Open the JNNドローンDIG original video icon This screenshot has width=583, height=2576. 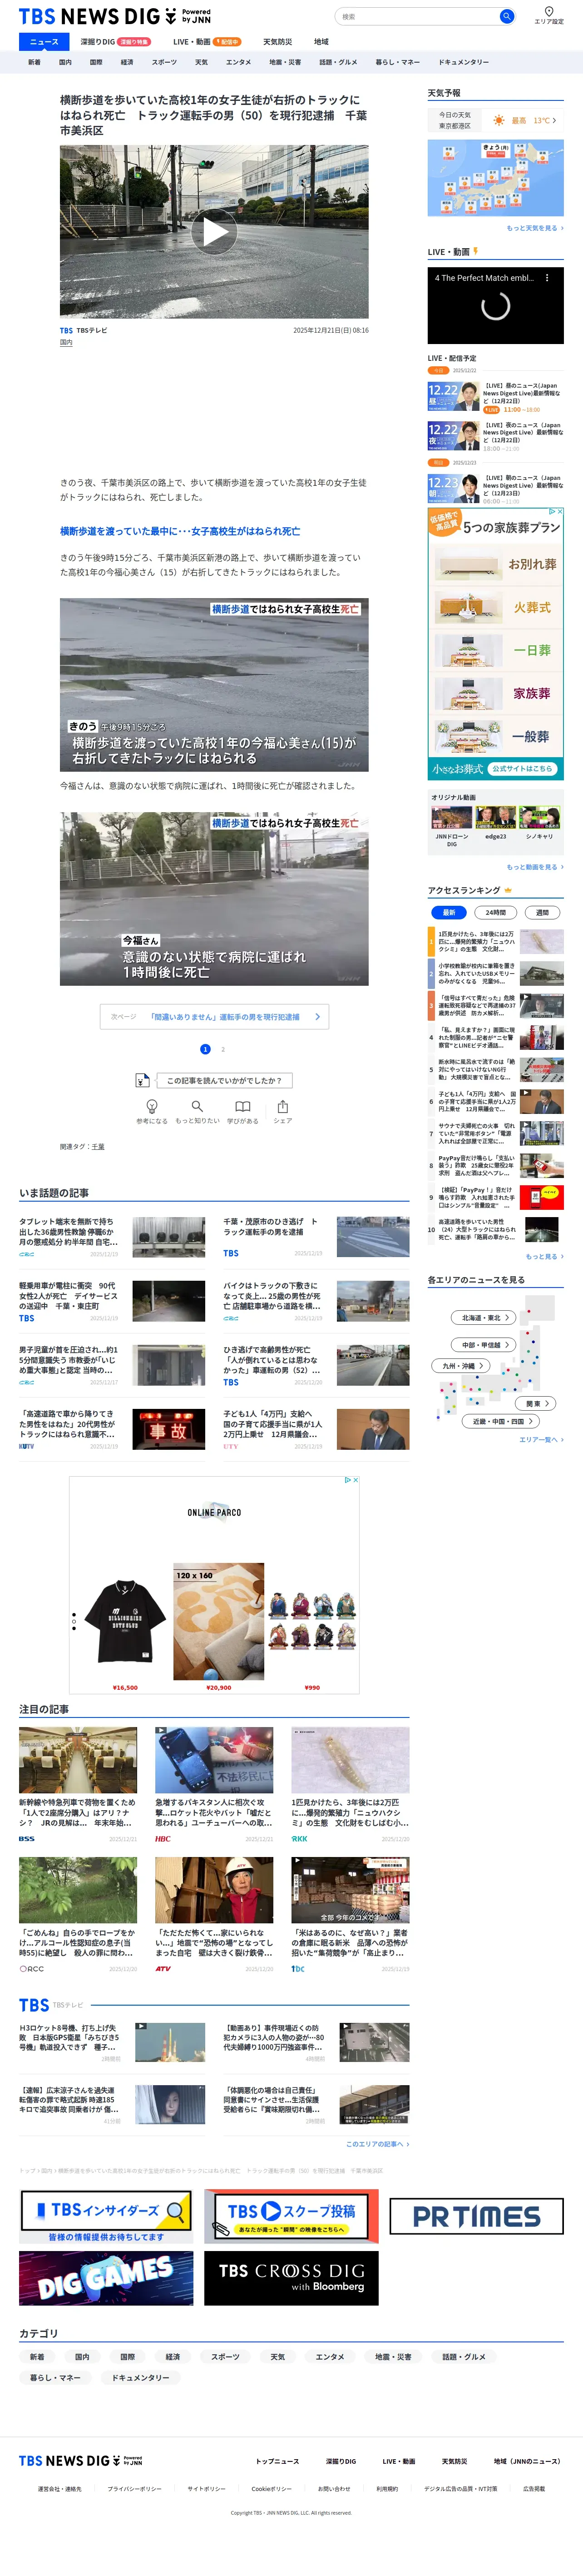pyautogui.click(x=451, y=817)
